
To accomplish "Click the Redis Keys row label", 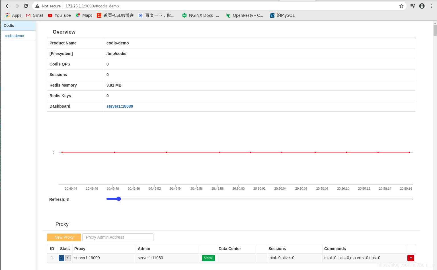I will click(60, 96).
